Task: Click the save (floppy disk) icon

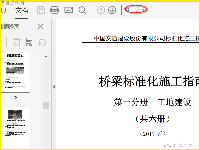Action: (x=41, y=10)
